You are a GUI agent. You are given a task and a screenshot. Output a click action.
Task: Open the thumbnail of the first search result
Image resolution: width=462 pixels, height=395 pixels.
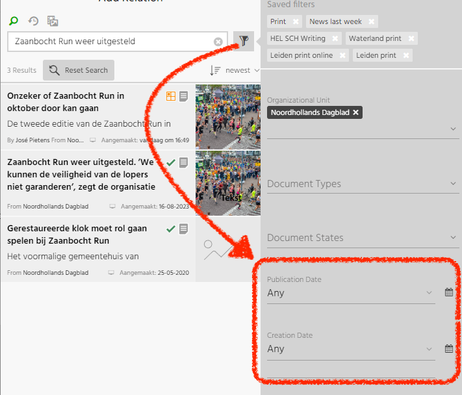point(227,116)
